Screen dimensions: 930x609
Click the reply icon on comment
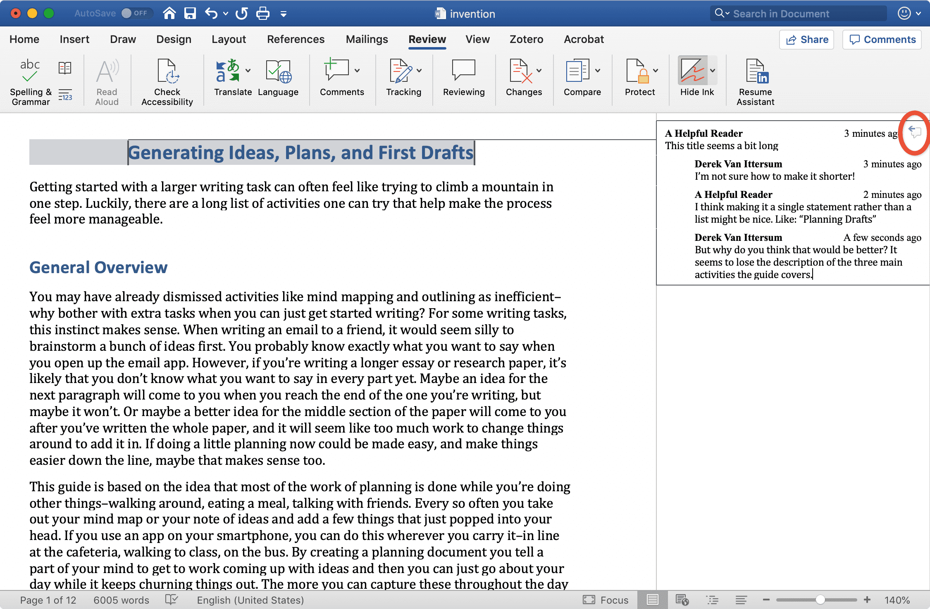point(915,132)
